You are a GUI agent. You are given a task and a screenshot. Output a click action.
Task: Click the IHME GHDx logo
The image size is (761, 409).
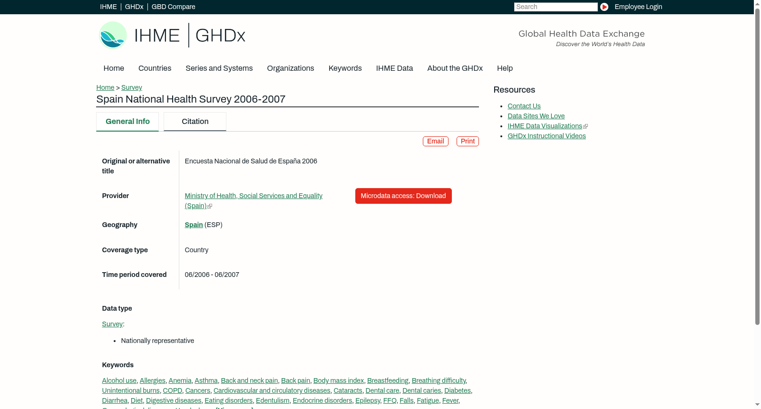(172, 35)
